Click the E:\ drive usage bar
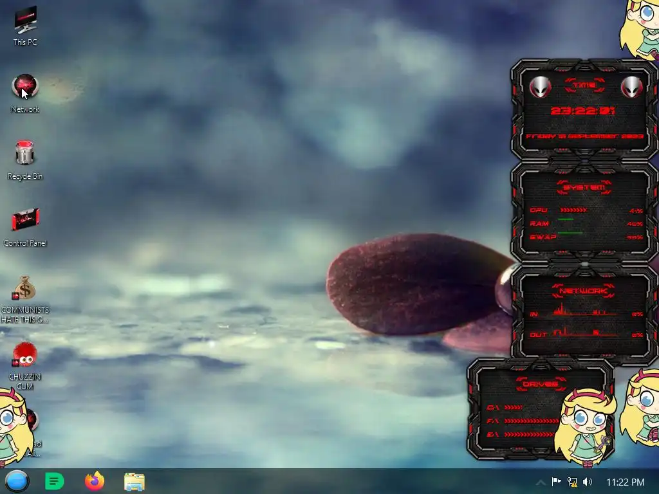The image size is (659, 494). (530, 434)
